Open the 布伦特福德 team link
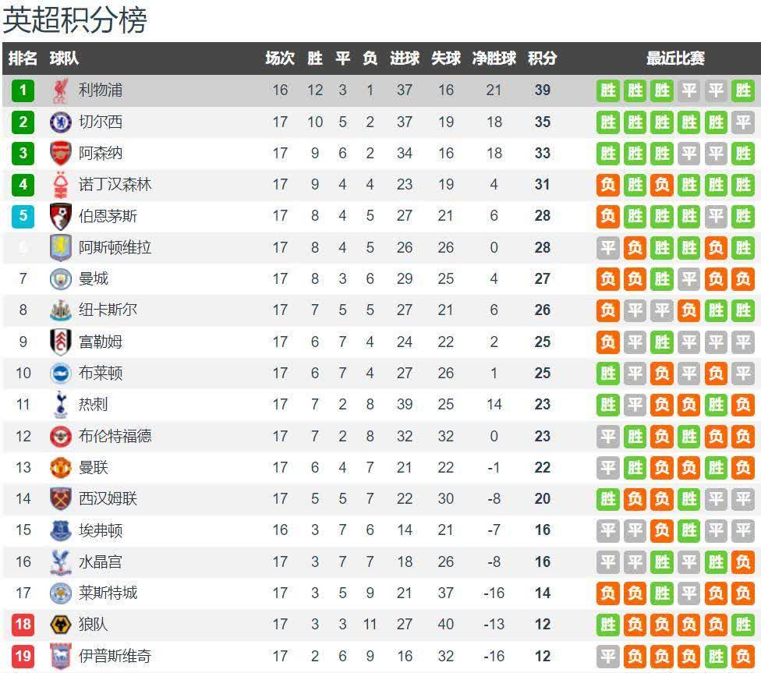The image size is (761, 673). point(115,436)
